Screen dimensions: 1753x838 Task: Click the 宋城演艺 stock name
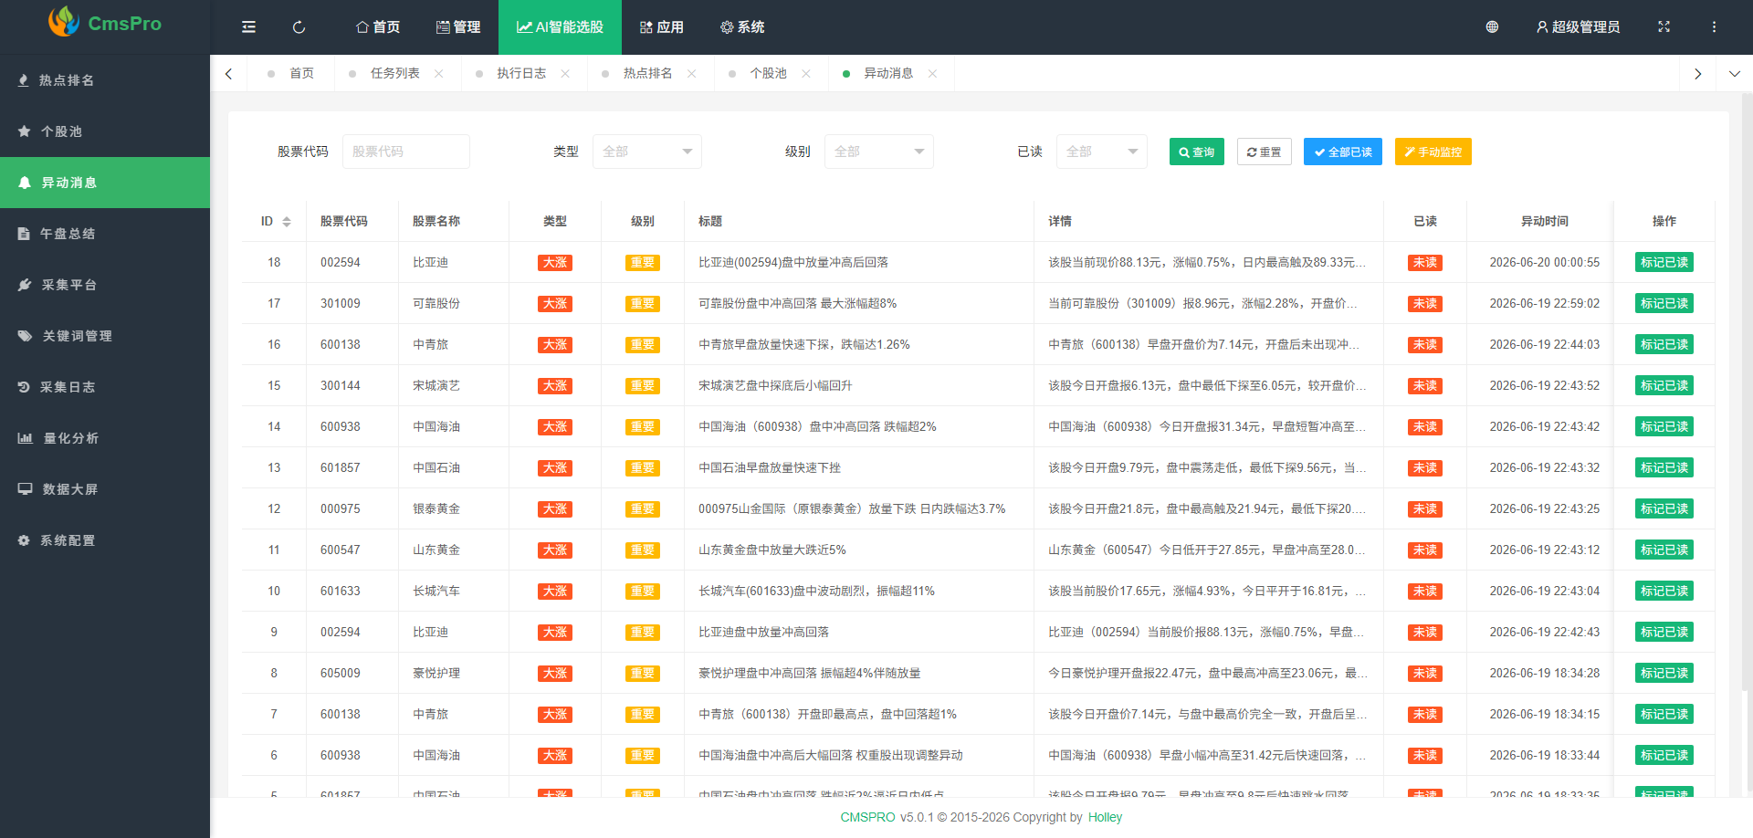coord(436,386)
